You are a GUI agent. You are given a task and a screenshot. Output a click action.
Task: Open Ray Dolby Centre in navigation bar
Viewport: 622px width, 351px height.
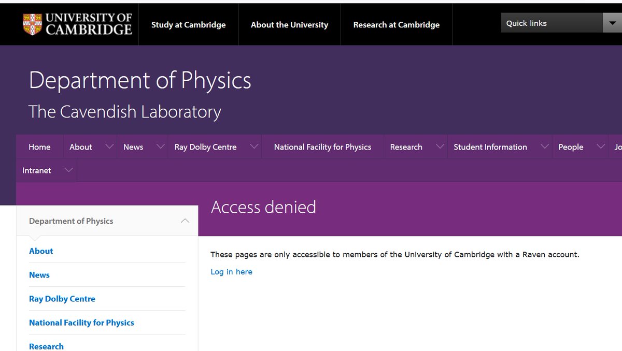click(205, 147)
